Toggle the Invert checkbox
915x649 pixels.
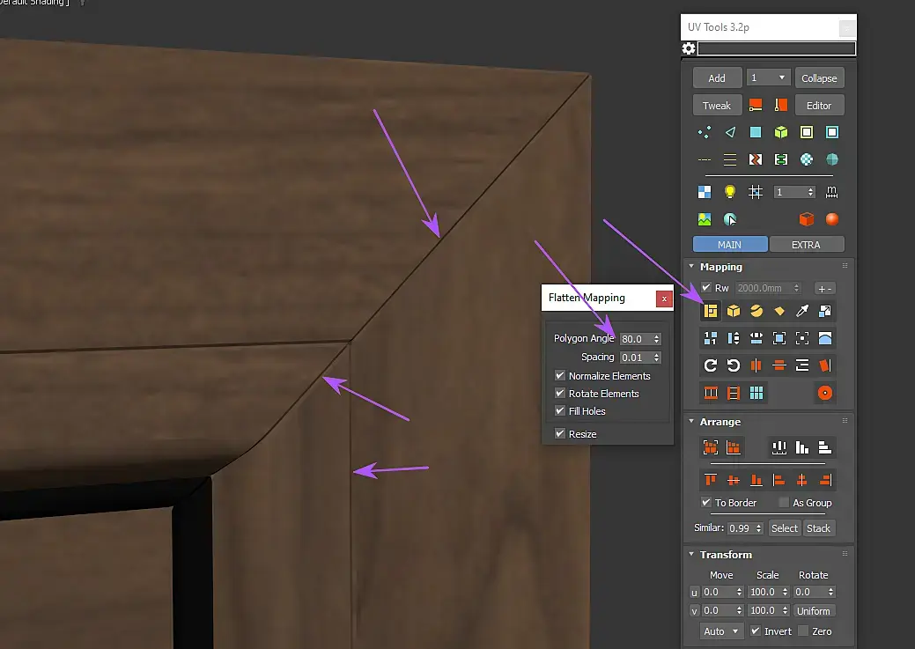tap(755, 631)
